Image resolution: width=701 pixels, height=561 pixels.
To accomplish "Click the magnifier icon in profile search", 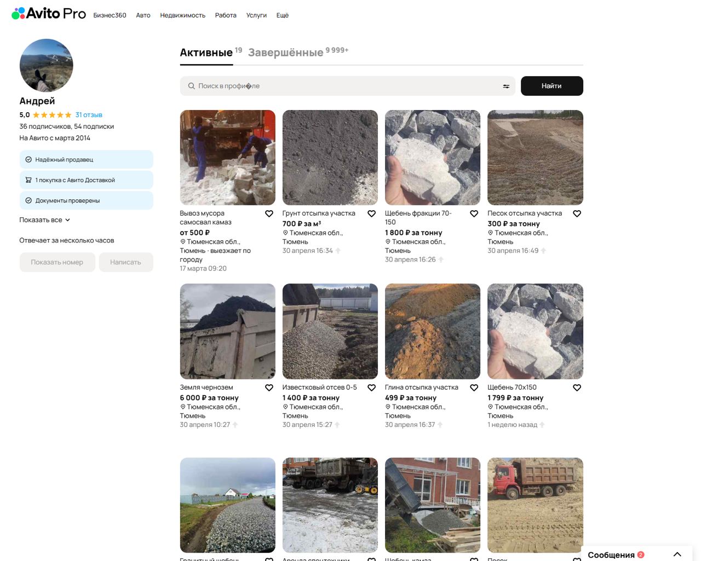I will pos(191,86).
